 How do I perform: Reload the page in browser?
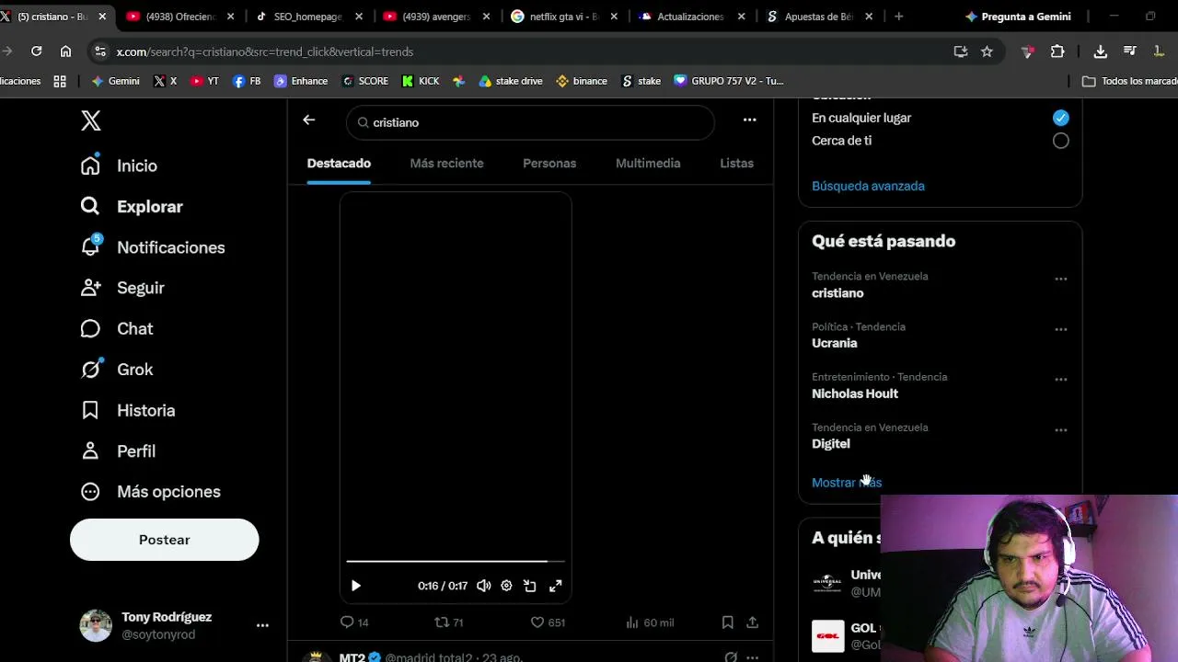37,51
